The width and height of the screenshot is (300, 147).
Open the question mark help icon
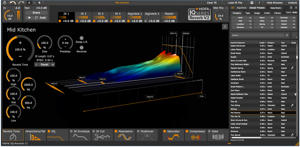tap(259, 3)
